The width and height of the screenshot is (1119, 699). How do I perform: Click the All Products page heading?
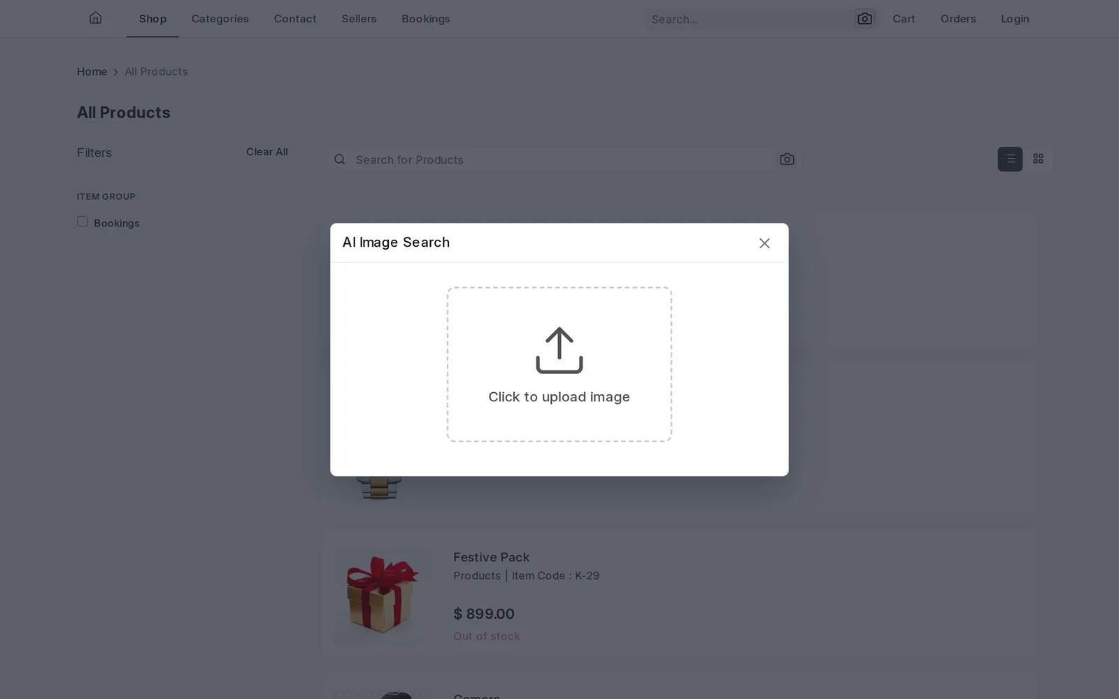(x=124, y=113)
